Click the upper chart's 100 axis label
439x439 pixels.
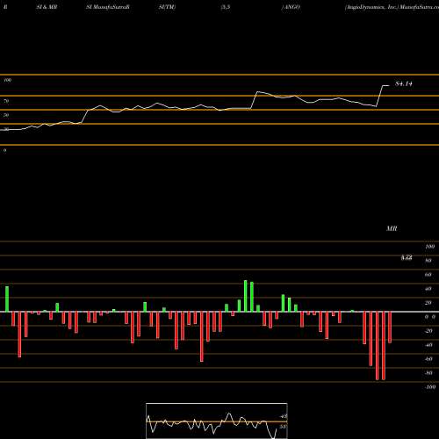coord(8,80)
